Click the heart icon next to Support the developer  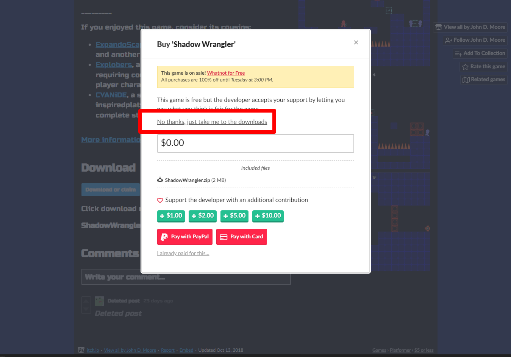click(160, 200)
